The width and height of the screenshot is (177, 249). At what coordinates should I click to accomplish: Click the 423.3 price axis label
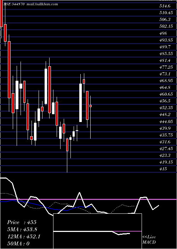(165, 155)
